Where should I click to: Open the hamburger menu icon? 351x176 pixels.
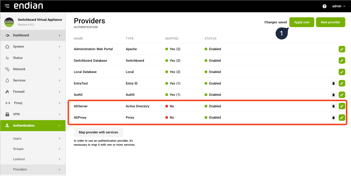click(x=7, y=6)
